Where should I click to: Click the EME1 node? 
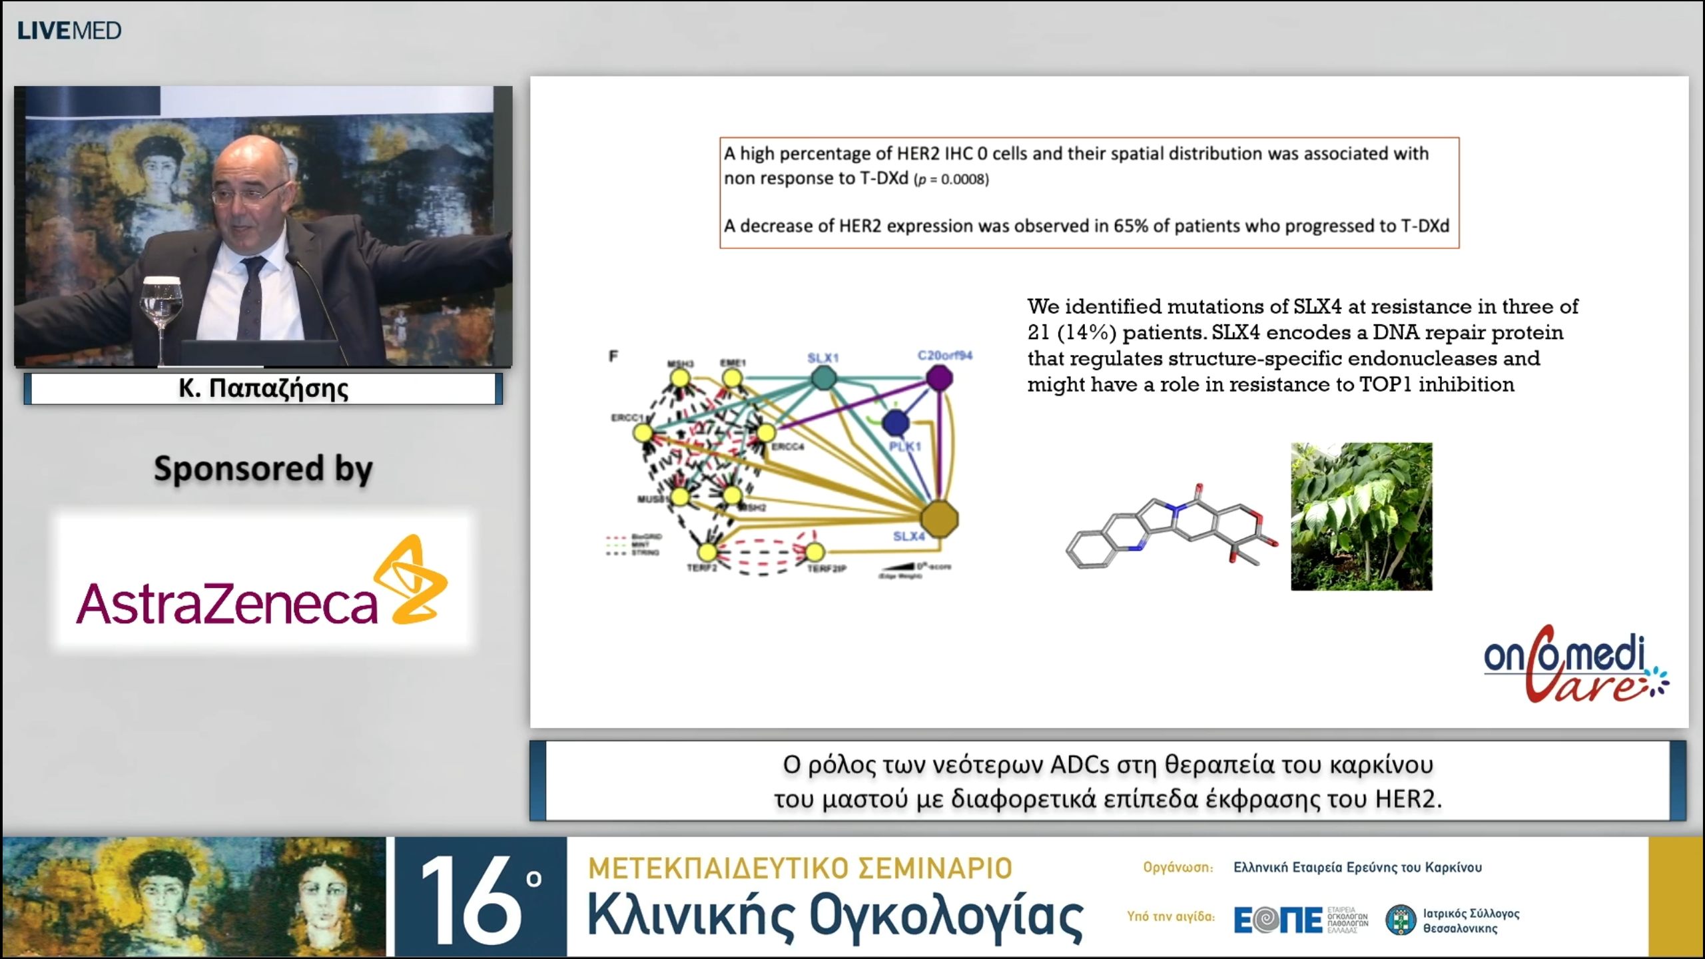733,377
